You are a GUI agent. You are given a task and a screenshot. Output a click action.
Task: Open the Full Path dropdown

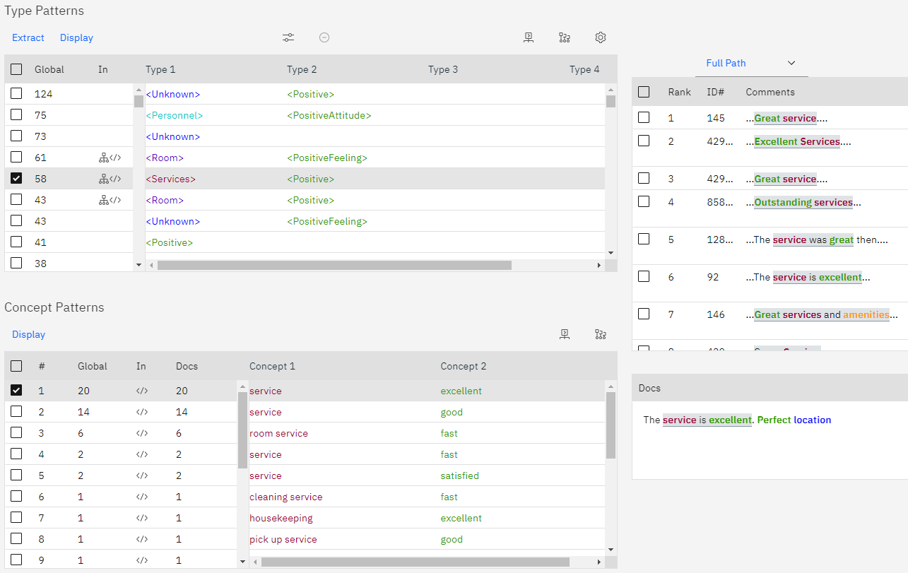pos(752,63)
